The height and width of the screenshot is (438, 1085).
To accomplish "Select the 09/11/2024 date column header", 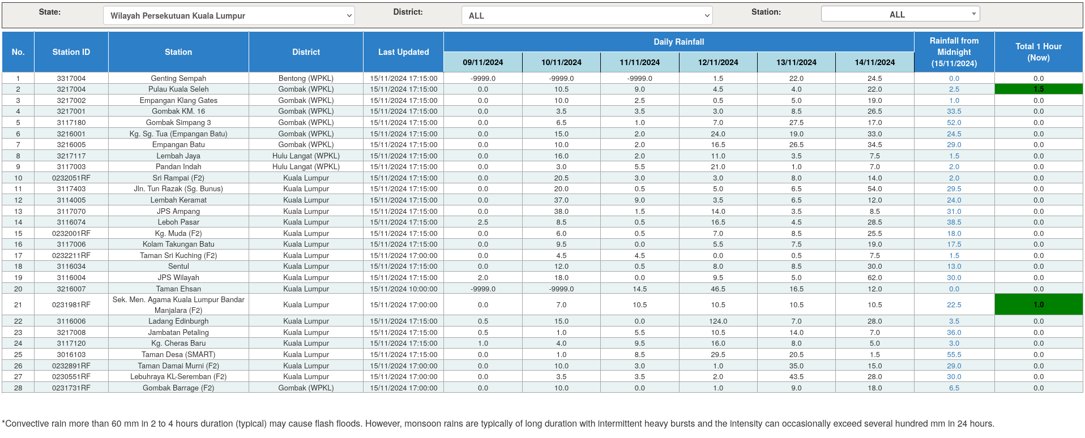I will tap(483, 62).
